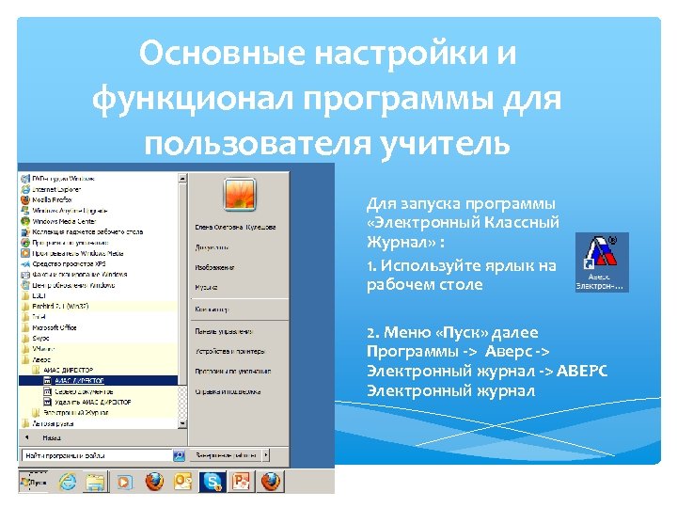The height and width of the screenshot is (508, 677).
Task: Open Коллекция гаджетов рабочего стола entry
Action: (x=82, y=232)
